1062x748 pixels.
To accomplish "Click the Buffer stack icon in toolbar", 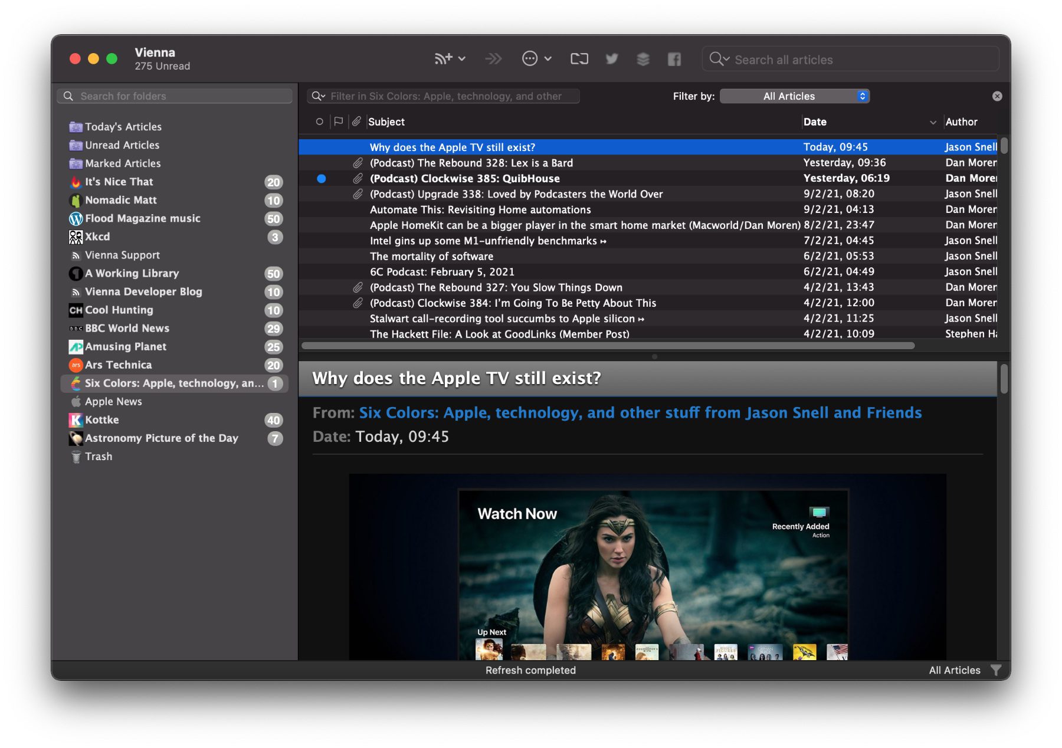I will [x=643, y=58].
